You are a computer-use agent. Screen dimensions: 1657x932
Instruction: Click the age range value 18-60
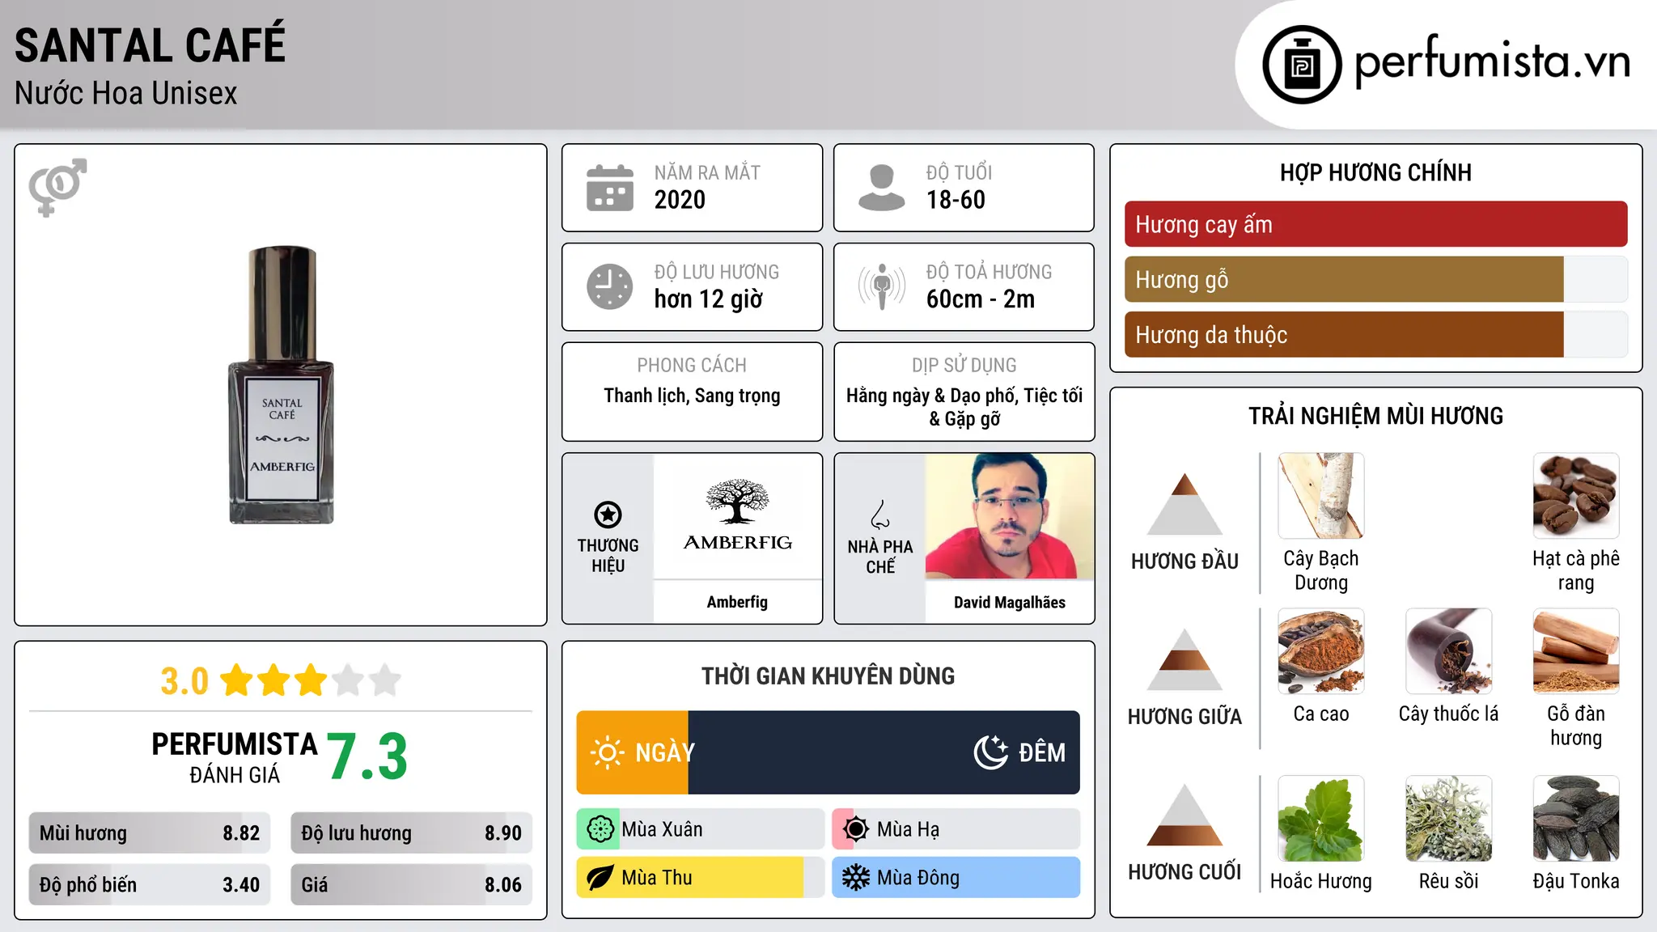point(956,200)
